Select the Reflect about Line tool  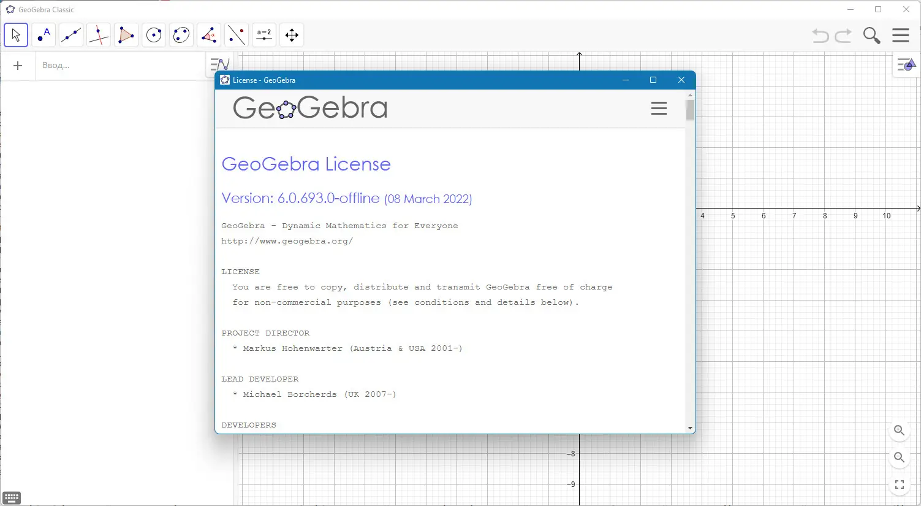(237, 35)
